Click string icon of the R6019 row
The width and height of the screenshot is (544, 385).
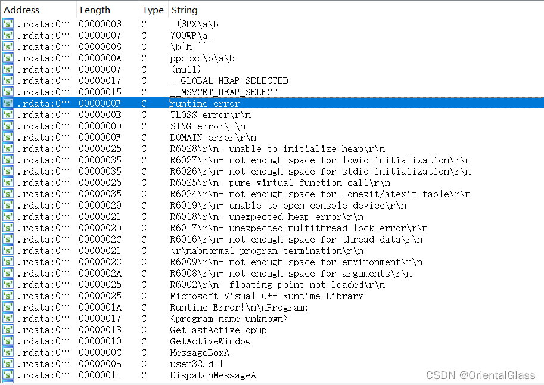(8, 206)
